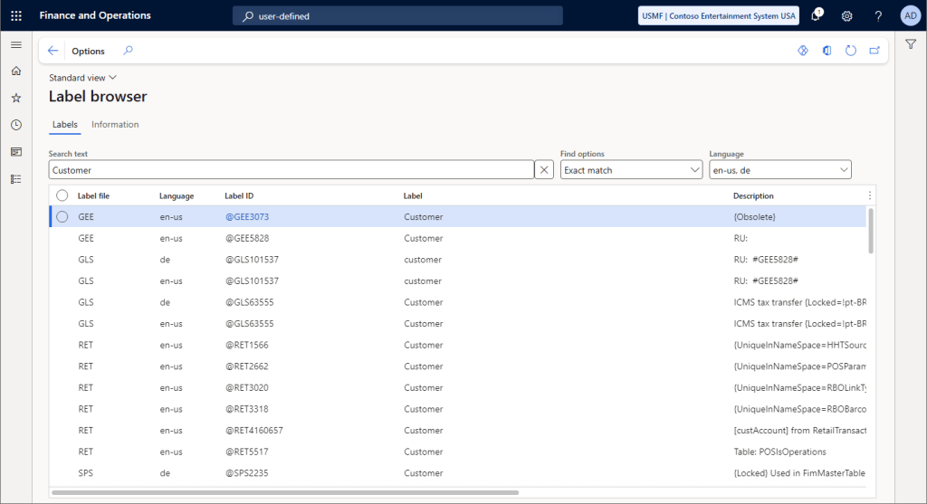Select the @RET4160657 cell

254,430
